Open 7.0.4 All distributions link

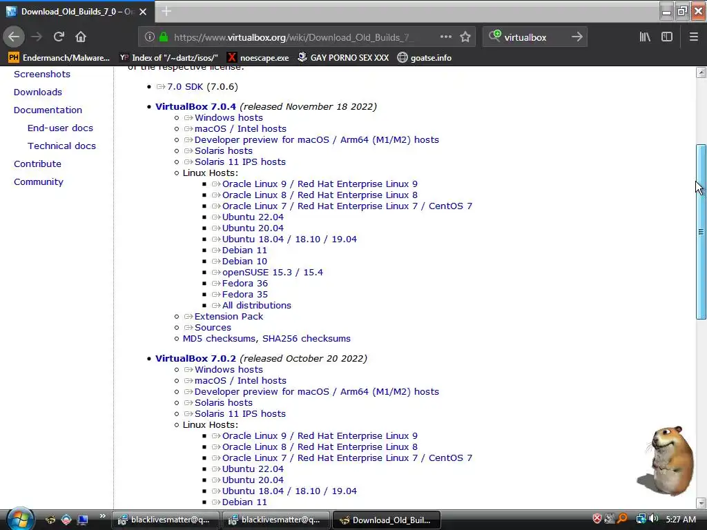[x=257, y=306]
